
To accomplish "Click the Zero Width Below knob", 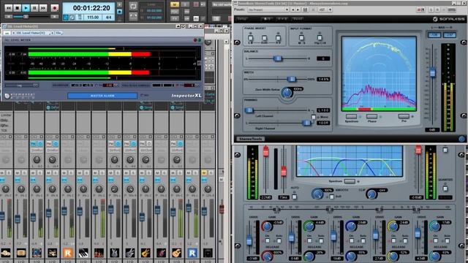I will coord(287,93).
